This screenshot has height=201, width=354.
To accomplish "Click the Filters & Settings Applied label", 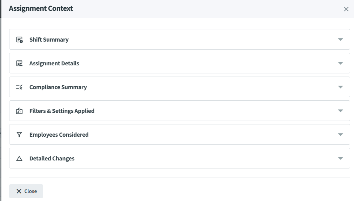I will pos(62,111).
